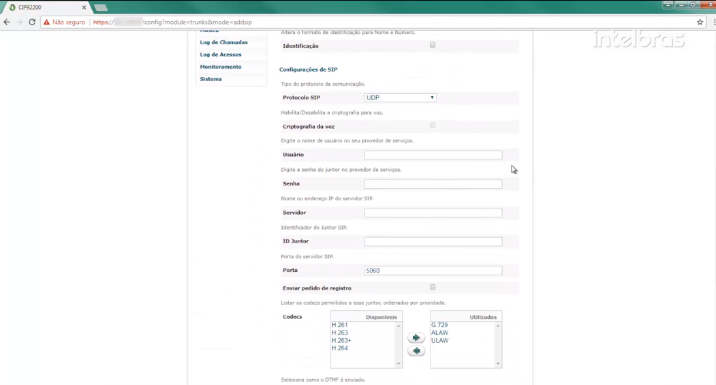716x385 pixels.
Task: Open the Protocolo SIP dropdown
Action: coord(400,97)
